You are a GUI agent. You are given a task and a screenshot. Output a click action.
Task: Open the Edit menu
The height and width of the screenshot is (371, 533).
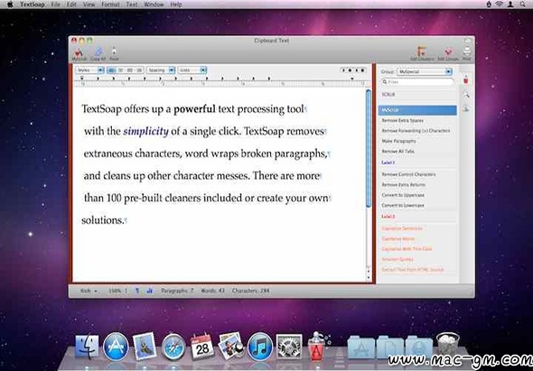pos(71,5)
